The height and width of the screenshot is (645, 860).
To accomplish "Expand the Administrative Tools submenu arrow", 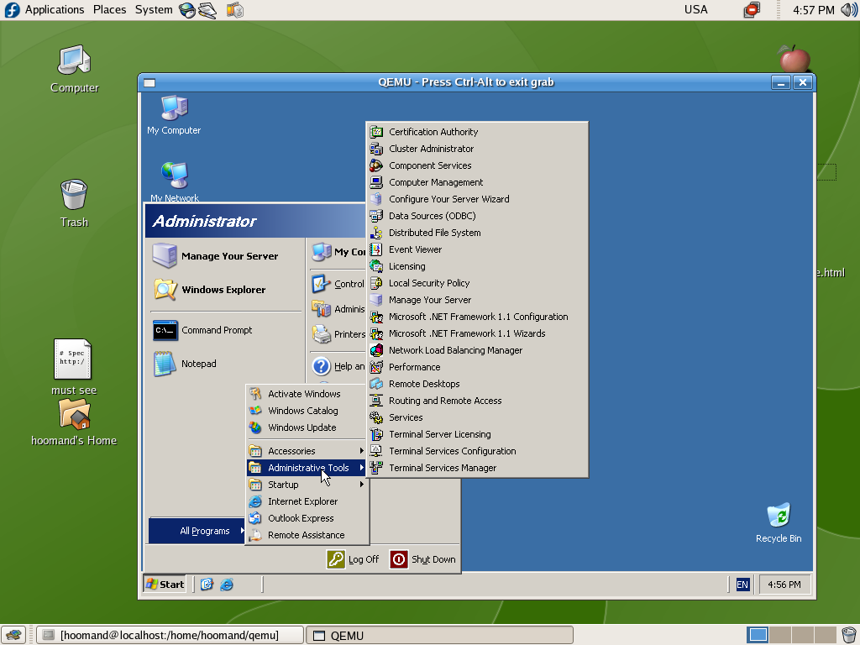I will (361, 468).
